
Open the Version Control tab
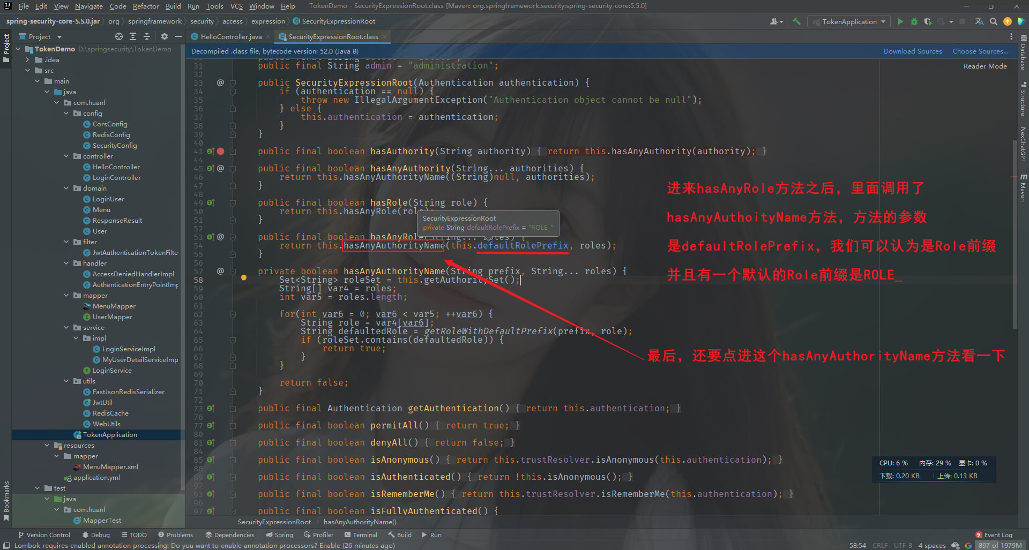(x=44, y=534)
